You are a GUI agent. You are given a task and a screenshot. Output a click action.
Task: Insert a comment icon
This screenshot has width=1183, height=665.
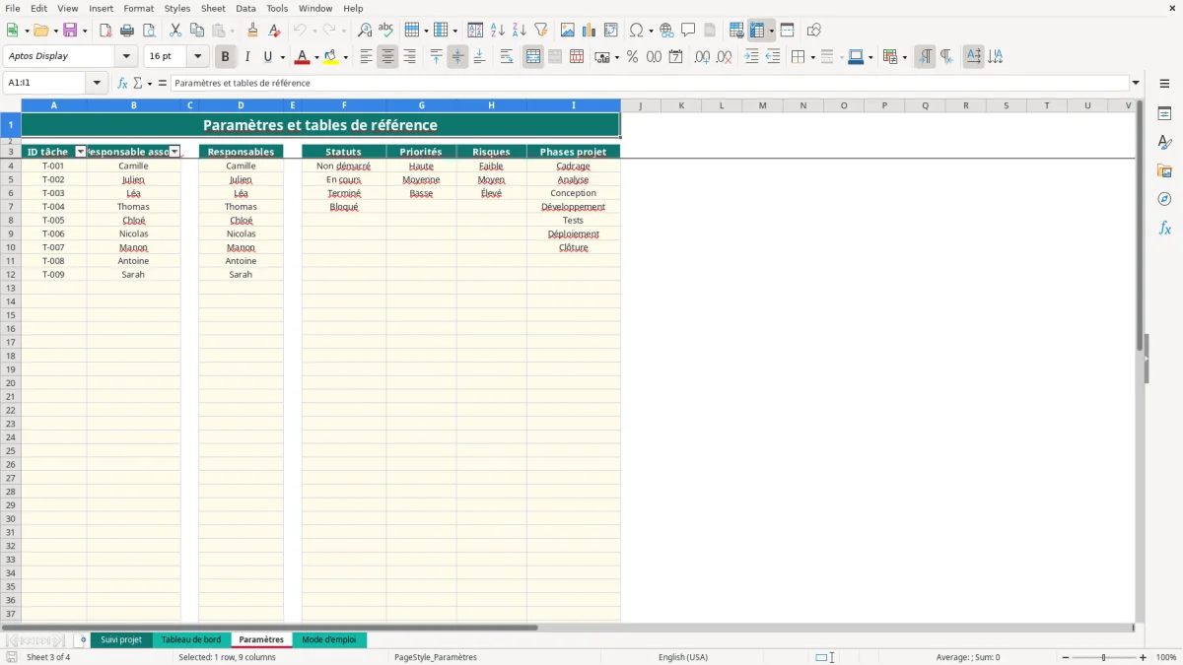pyautogui.click(x=688, y=31)
